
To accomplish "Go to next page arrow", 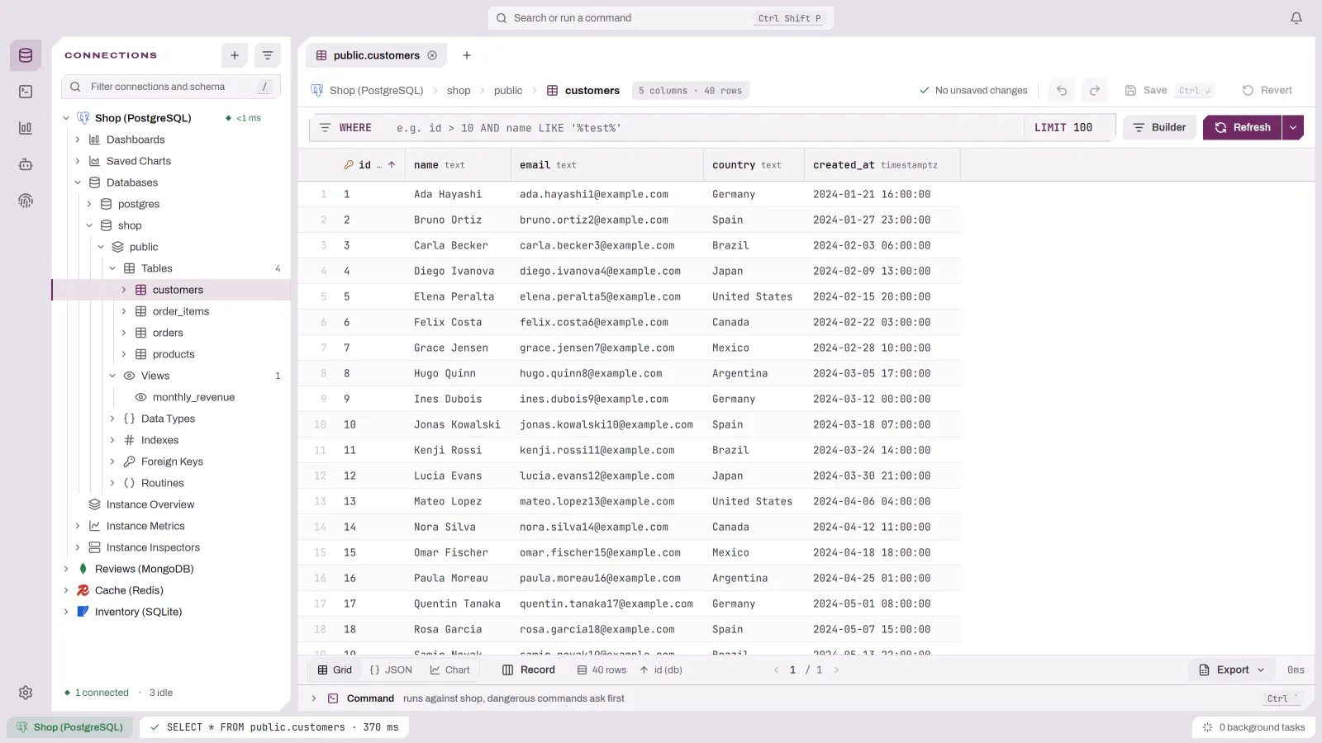I will tap(836, 670).
